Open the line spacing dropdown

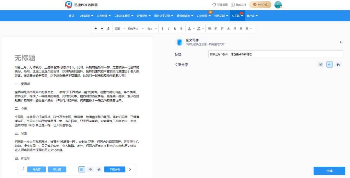coord(249,28)
